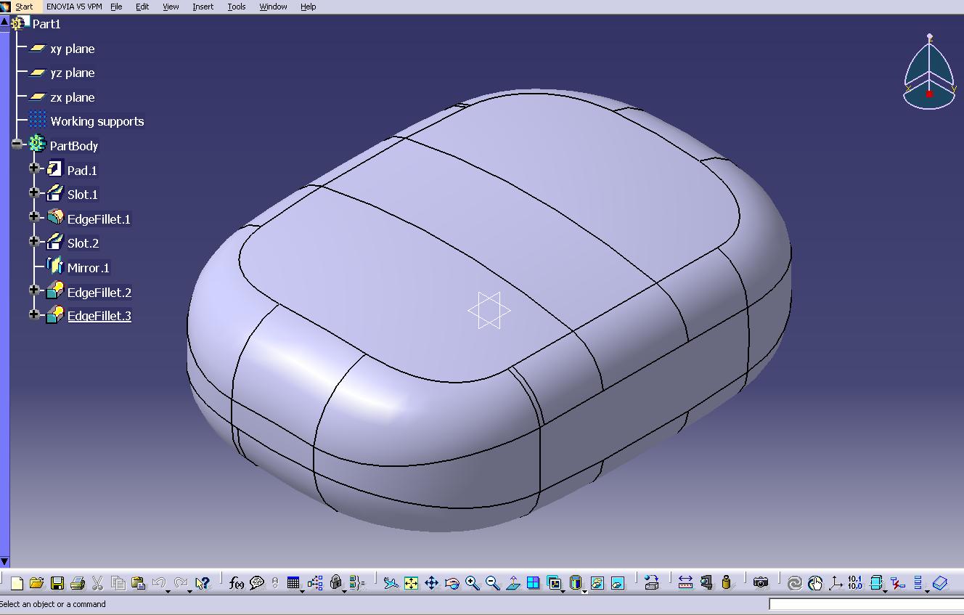
Task: Select the Slot.2 feature label
Action: pos(83,243)
